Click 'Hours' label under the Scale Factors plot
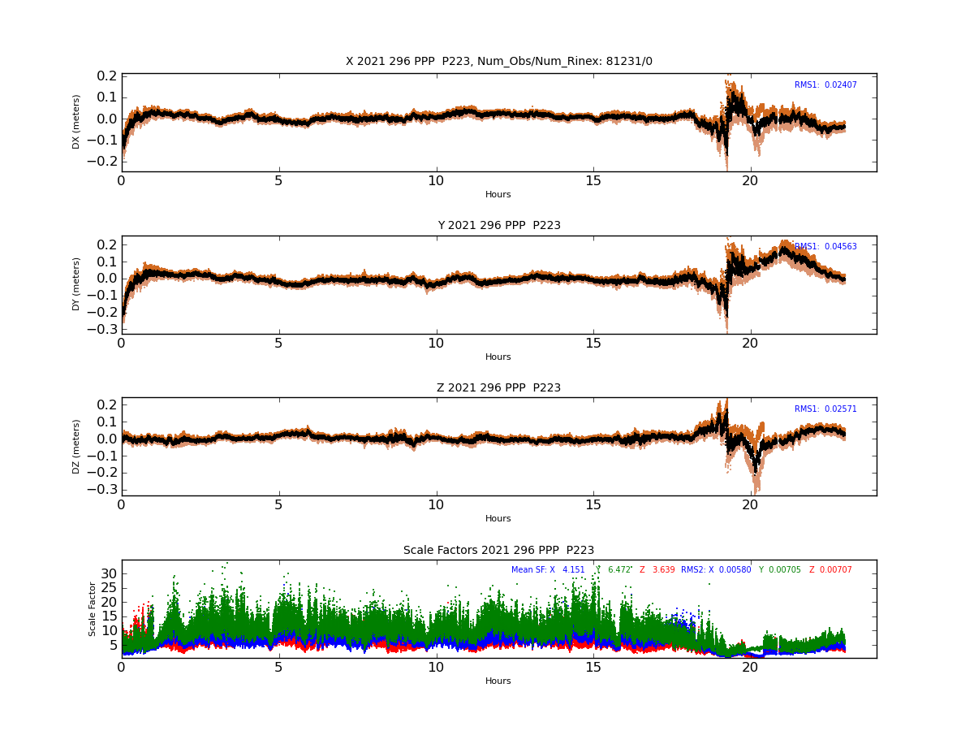The image size is (974, 731). [498, 681]
